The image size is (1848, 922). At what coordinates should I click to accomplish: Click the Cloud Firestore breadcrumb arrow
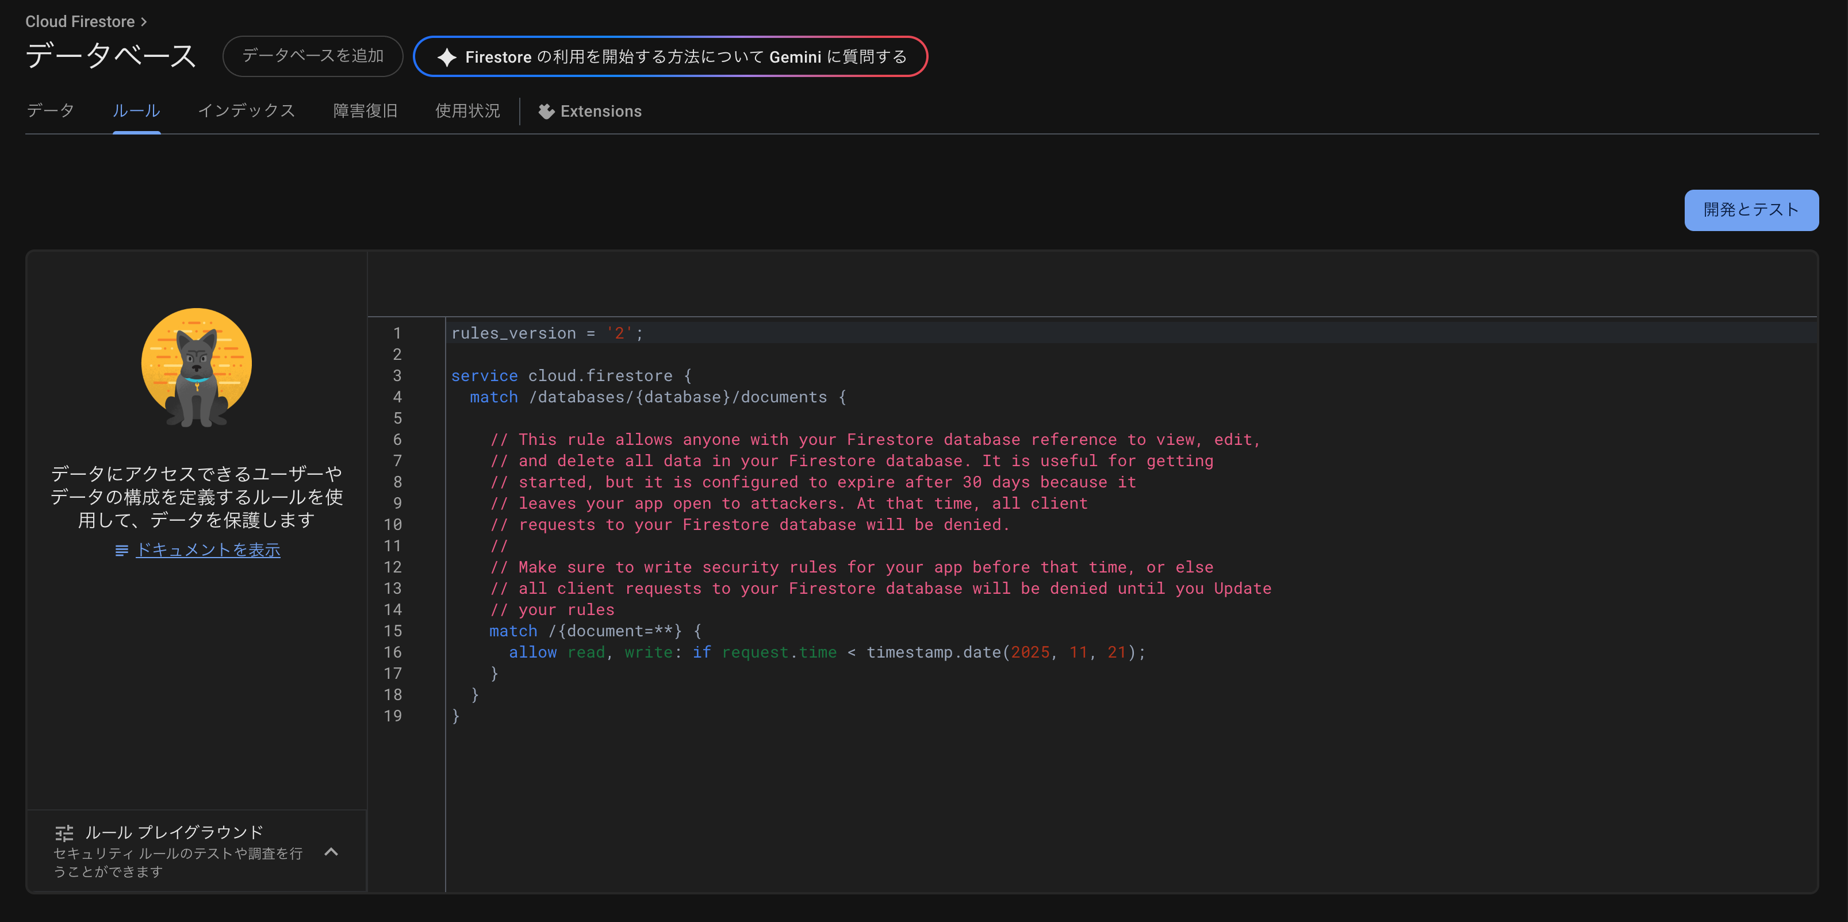pos(144,22)
